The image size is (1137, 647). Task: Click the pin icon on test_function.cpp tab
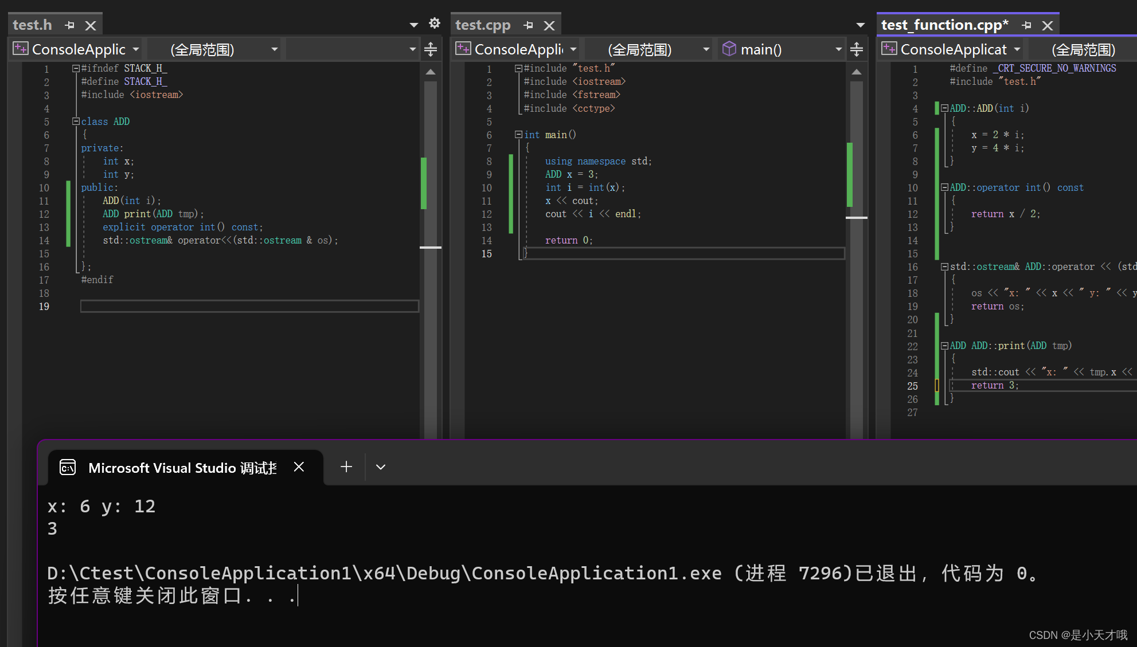pos(1026,25)
